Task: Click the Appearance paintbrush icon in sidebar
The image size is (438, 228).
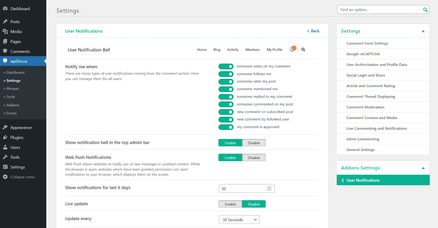Action: point(5,127)
